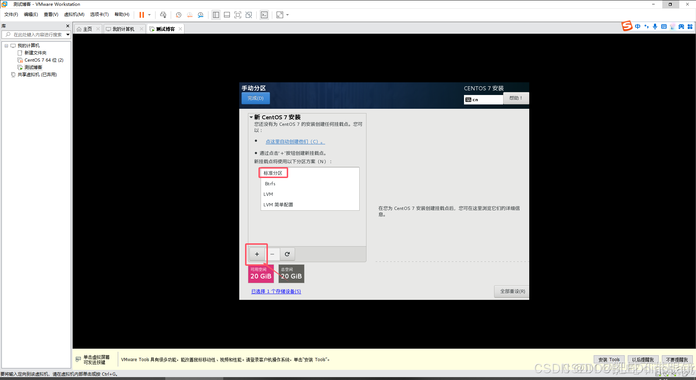Open the snapshot manager icon
The width and height of the screenshot is (696, 380).
point(200,15)
